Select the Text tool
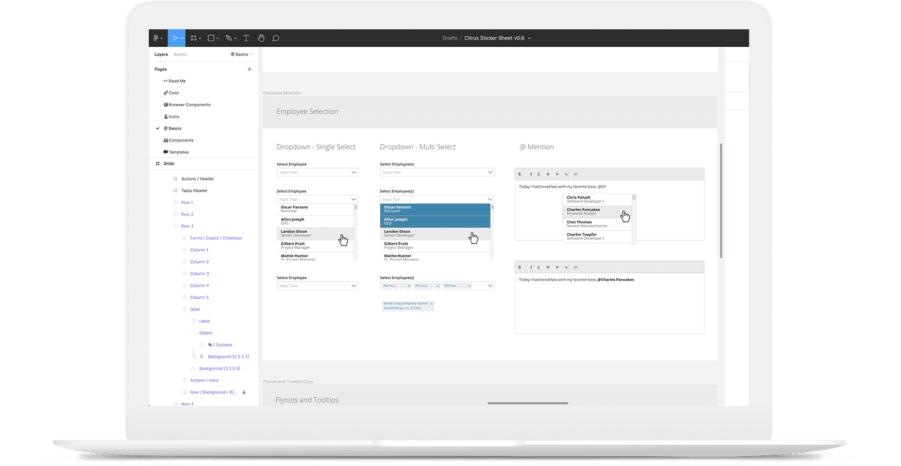The width and height of the screenshot is (901, 466). click(246, 38)
